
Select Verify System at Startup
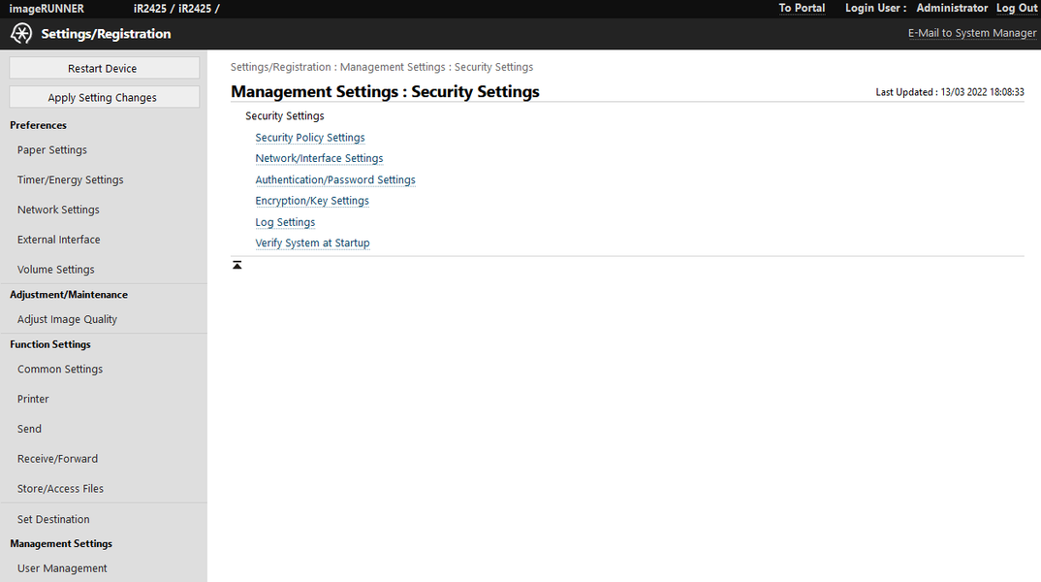point(312,243)
